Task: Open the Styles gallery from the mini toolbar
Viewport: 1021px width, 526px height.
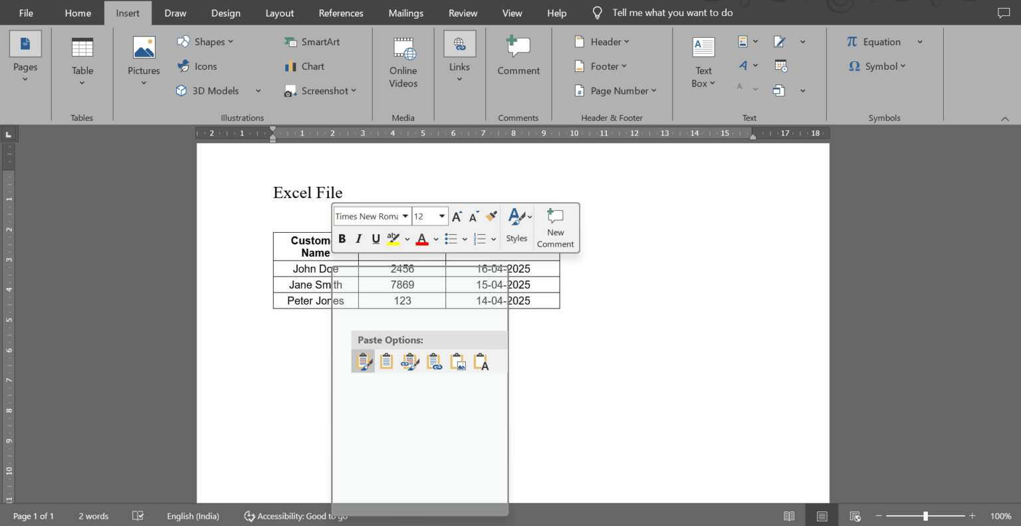Action: [517, 227]
